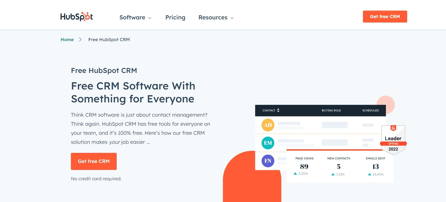Viewport: 446px width, 202px height.
Task: Open the Software dropdown menu
Action: 135,18
